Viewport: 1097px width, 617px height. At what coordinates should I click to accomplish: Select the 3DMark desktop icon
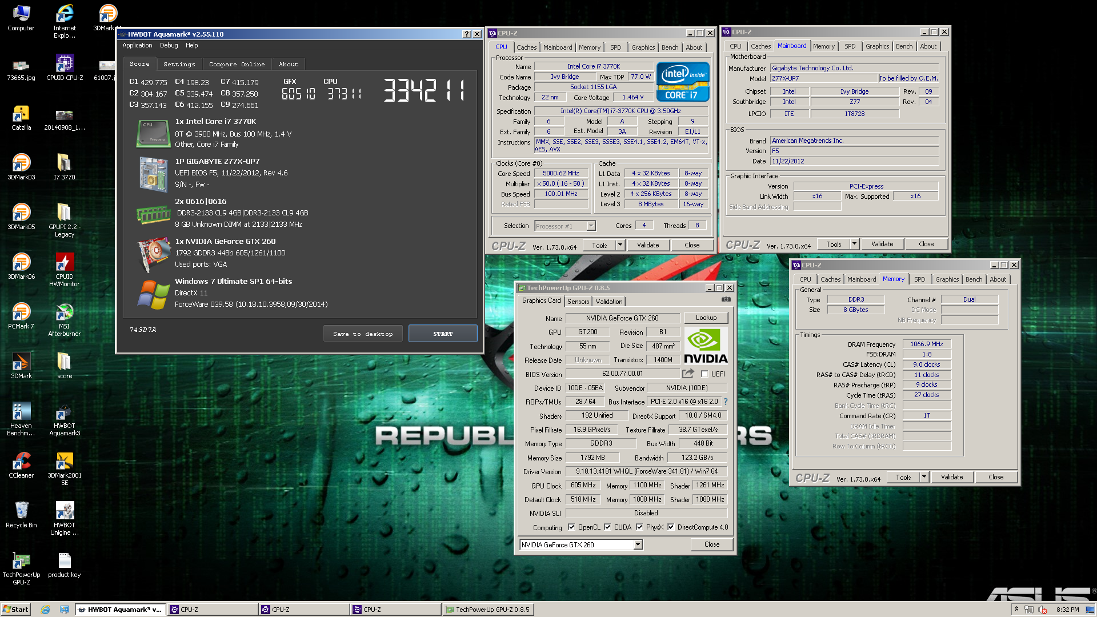pyautogui.click(x=21, y=366)
